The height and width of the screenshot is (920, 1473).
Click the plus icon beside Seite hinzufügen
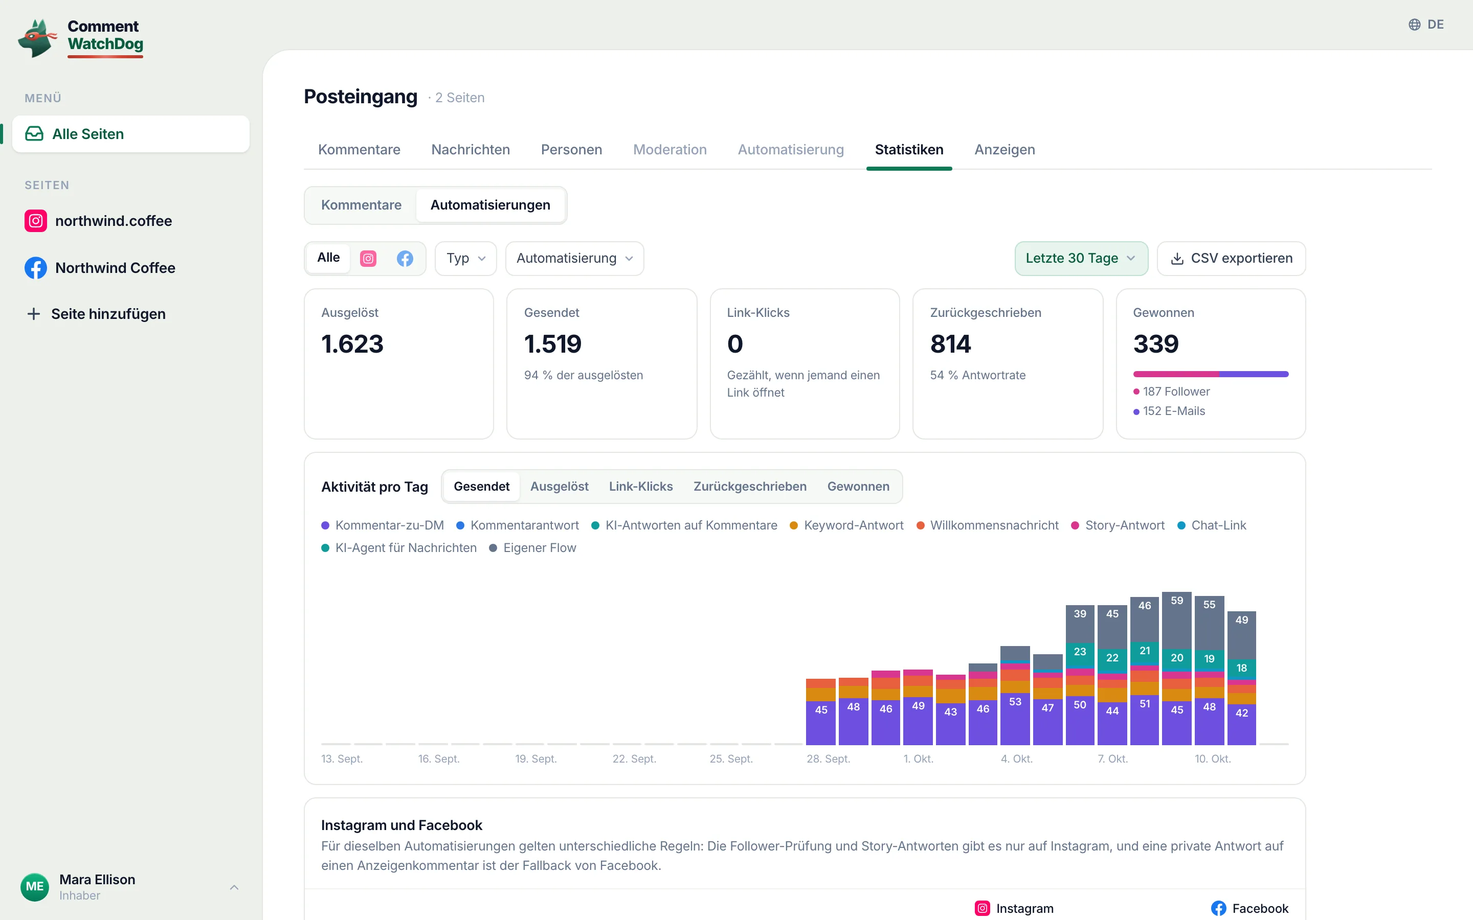33,314
